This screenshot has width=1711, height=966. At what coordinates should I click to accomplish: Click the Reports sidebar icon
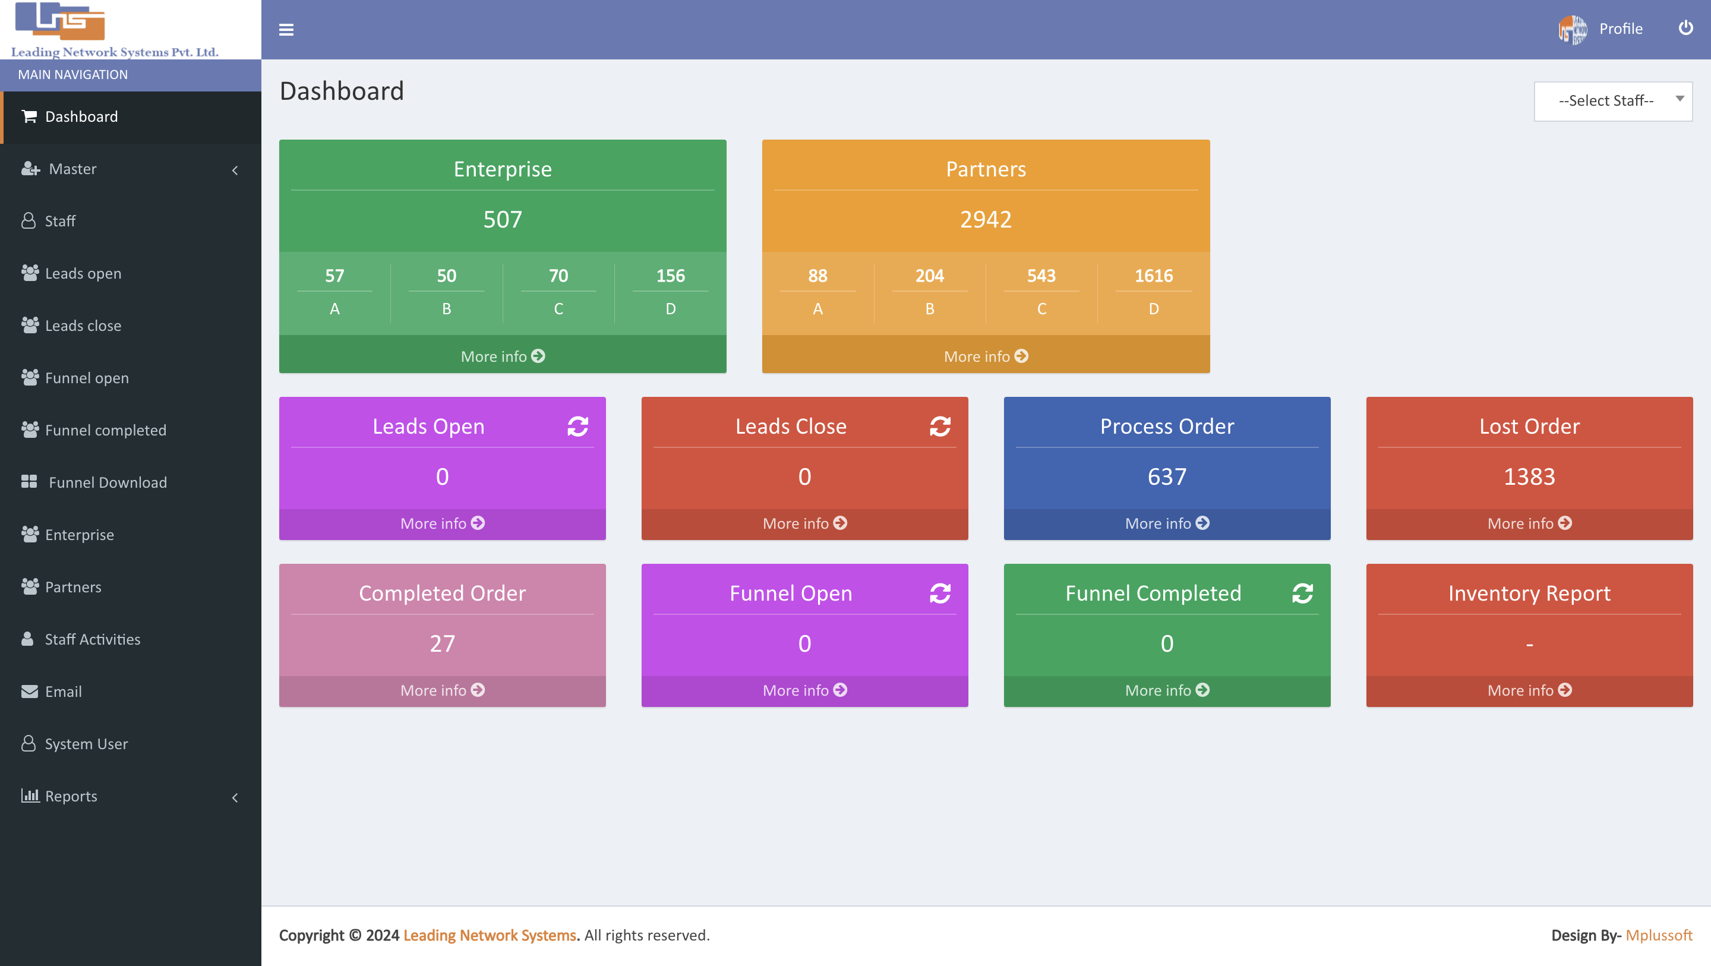27,795
